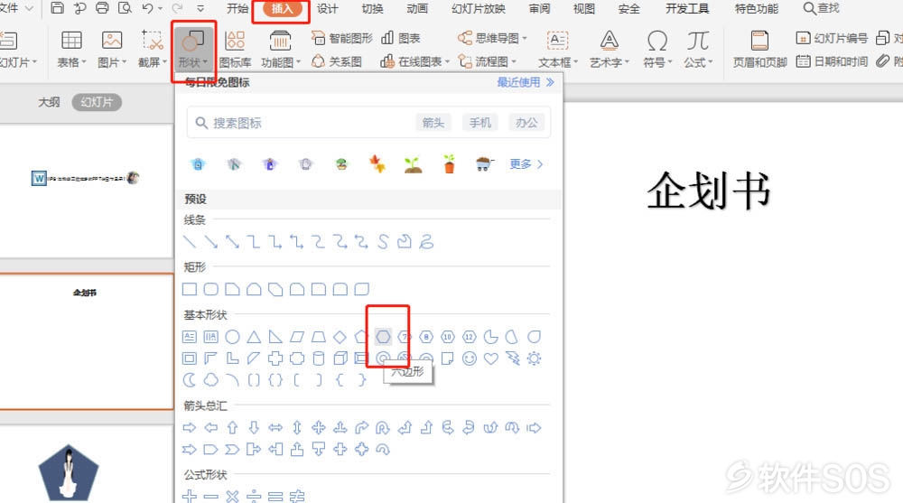Open the 在线图表 dropdown
Viewport: 903px width, 503px height.
tap(414, 61)
